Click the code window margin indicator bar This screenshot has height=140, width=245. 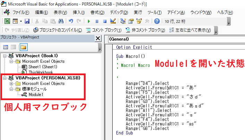[x=109, y=92]
